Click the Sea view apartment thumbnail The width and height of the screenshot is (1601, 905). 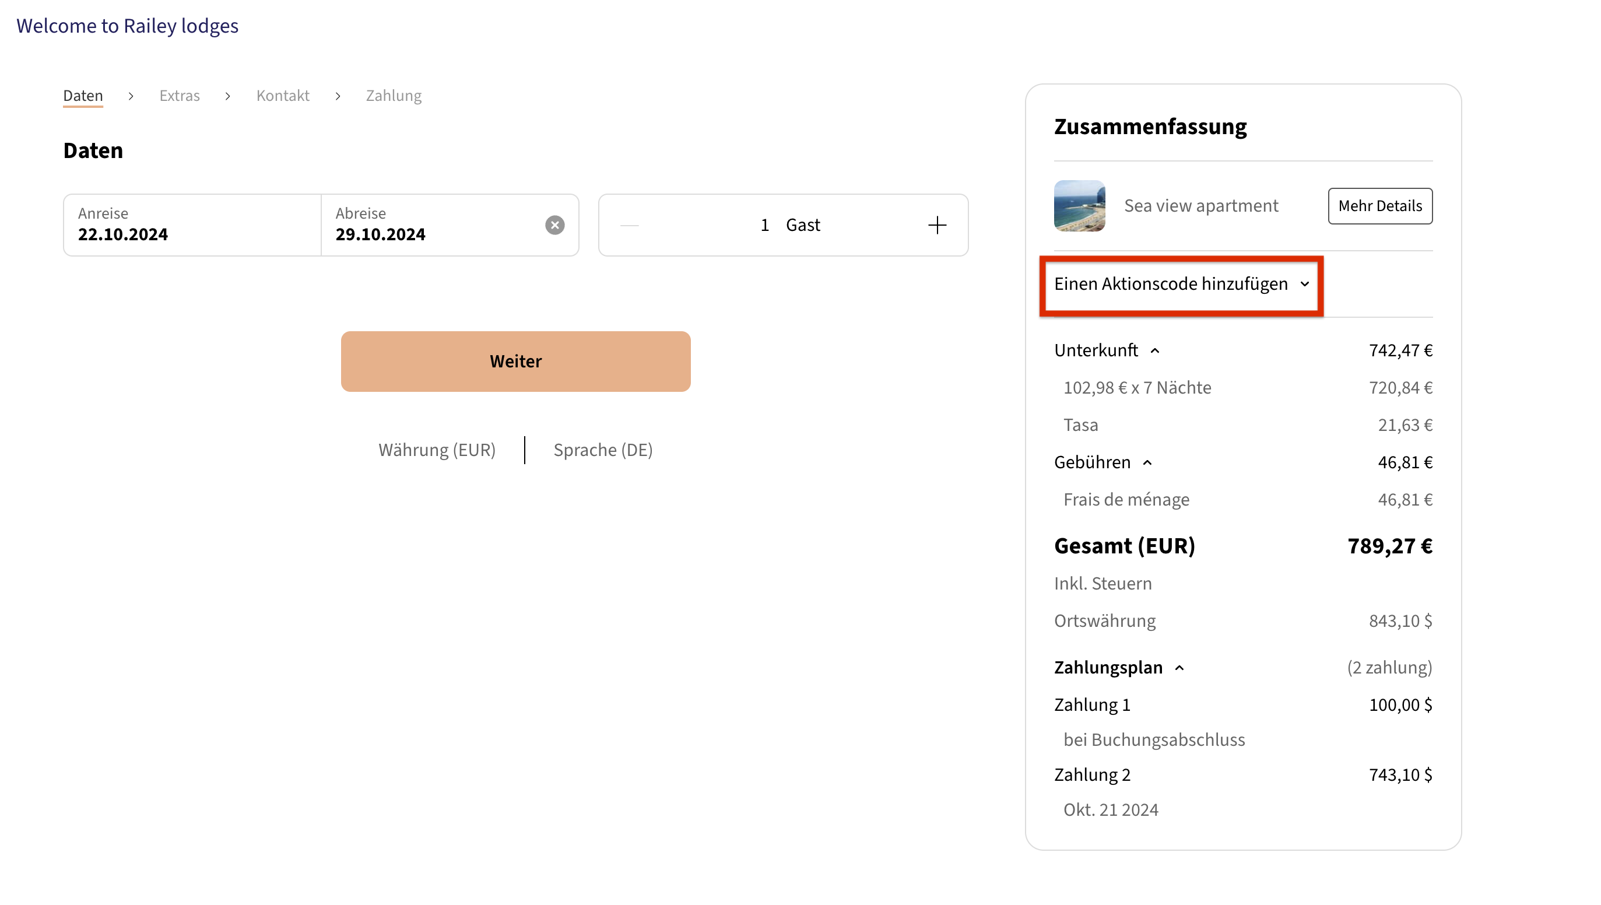tap(1079, 206)
